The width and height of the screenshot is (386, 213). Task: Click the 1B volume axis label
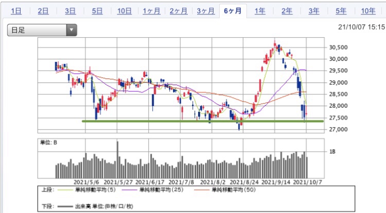[x=332, y=152]
